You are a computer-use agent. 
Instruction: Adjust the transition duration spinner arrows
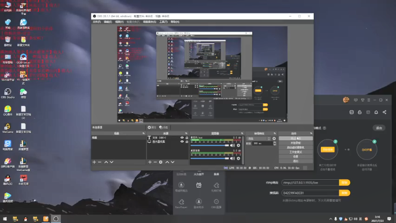[275, 143]
